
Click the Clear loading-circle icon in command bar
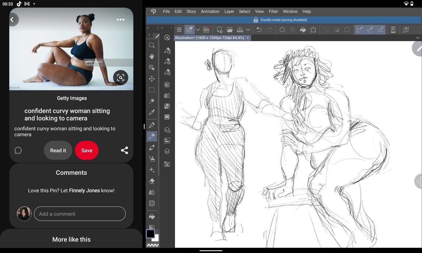point(282,30)
